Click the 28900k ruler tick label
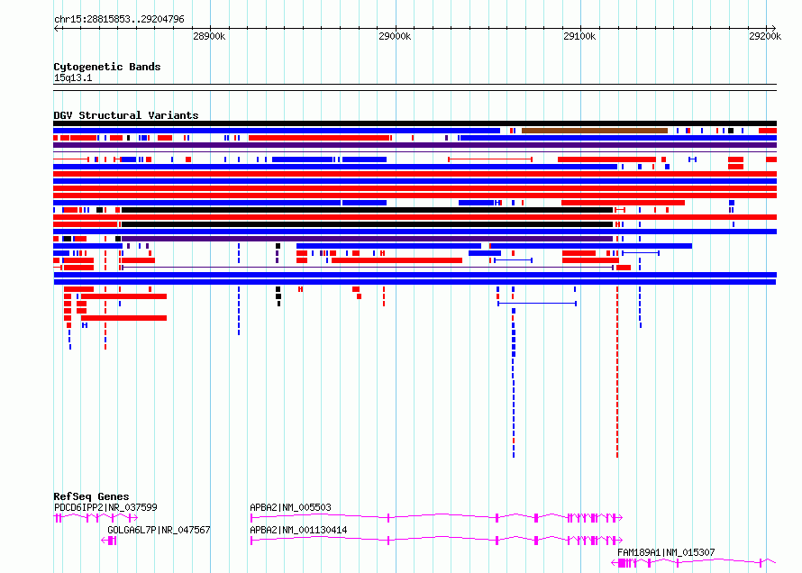The image size is (802, 573). tap(209, 36)
